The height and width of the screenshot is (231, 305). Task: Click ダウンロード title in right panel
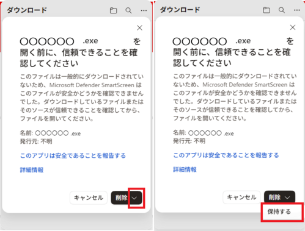click(x=180, y=10)
